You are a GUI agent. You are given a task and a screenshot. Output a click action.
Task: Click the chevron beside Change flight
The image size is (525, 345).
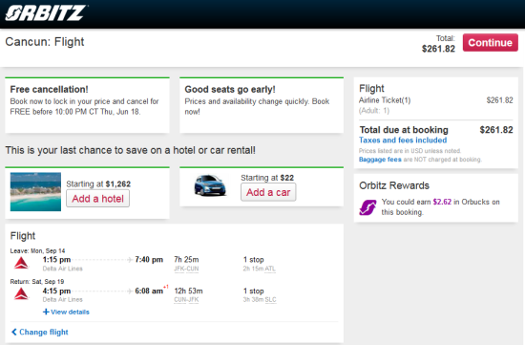tap(14, 332)
